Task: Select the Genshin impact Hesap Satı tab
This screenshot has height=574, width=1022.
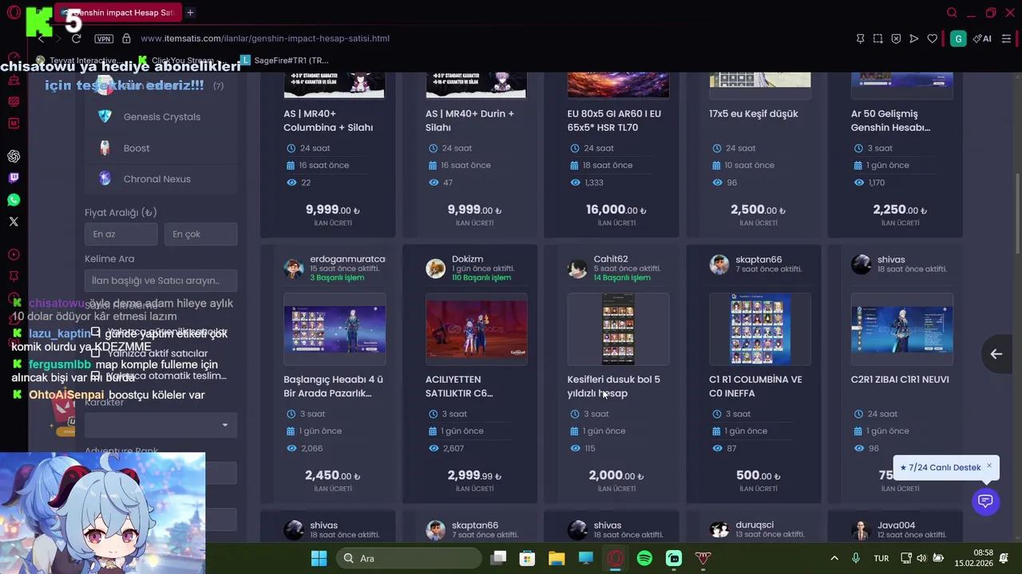Action: coord(117,13)
